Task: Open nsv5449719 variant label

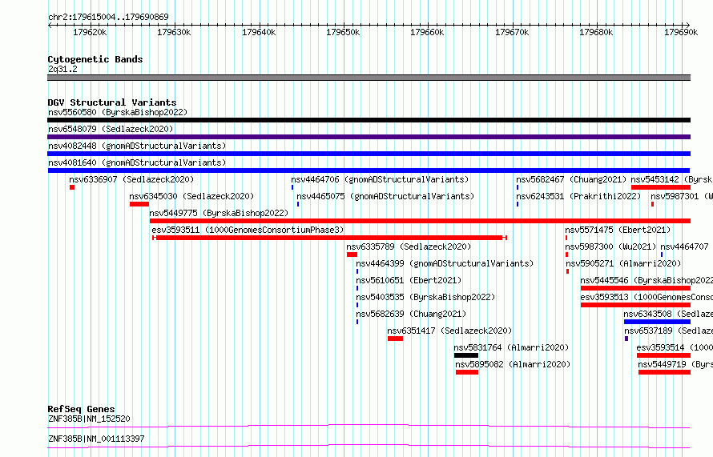Action: click(x=675, y=364)
